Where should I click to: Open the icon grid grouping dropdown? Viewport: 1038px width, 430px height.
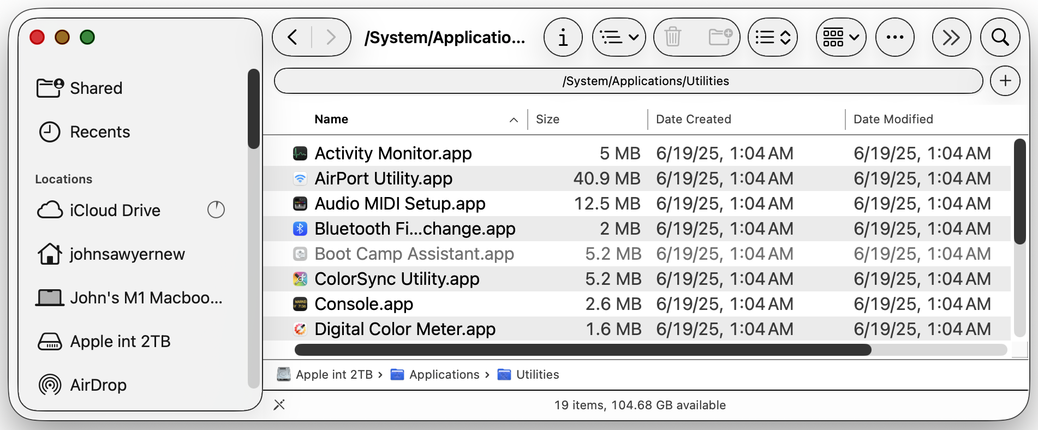click(840, 38)
